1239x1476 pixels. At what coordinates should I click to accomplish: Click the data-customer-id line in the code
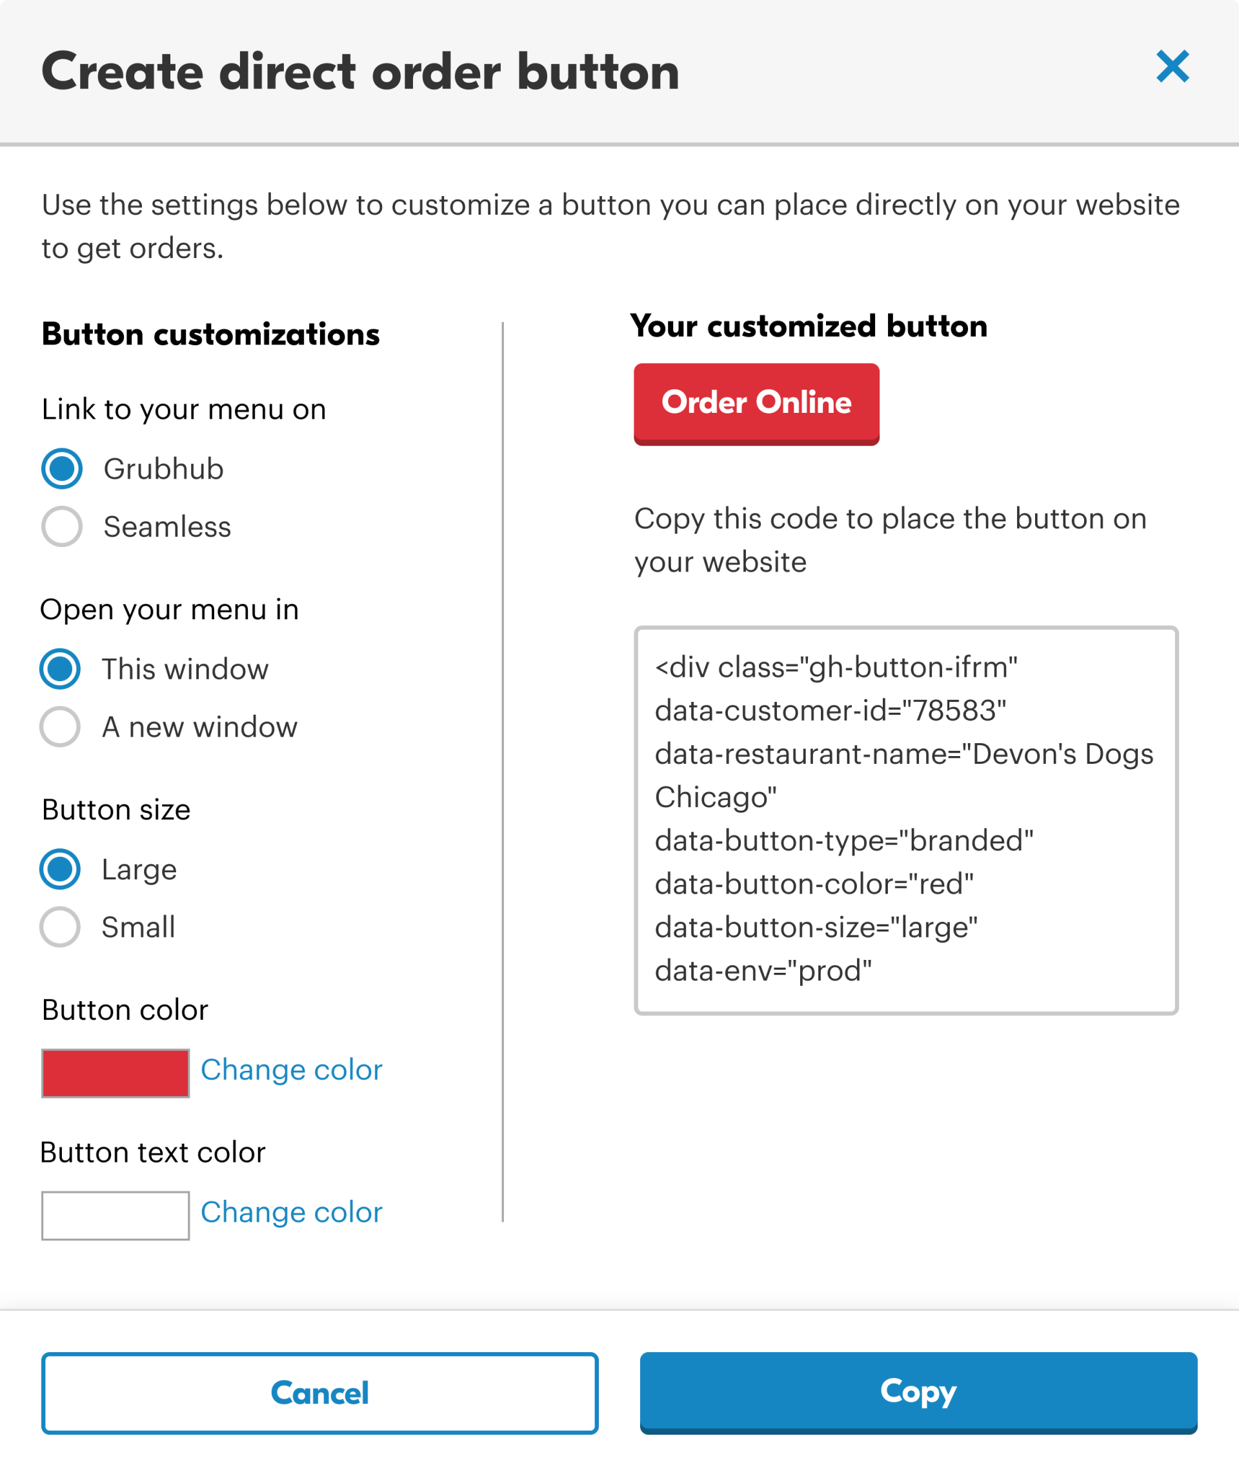tap(830, 711)
